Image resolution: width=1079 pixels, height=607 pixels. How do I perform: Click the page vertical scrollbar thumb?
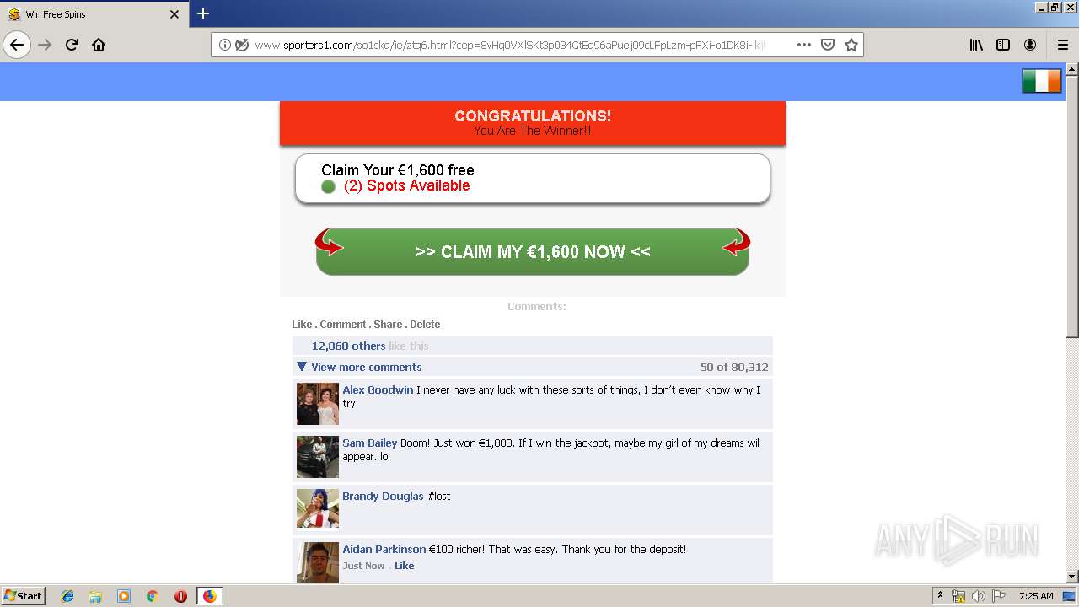pos(1072,207)
